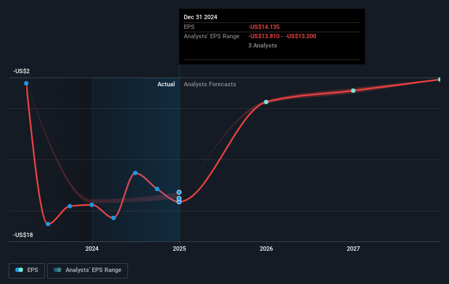
Task: Click the 2027 forecast EPS data point
Action: point(353,91)
